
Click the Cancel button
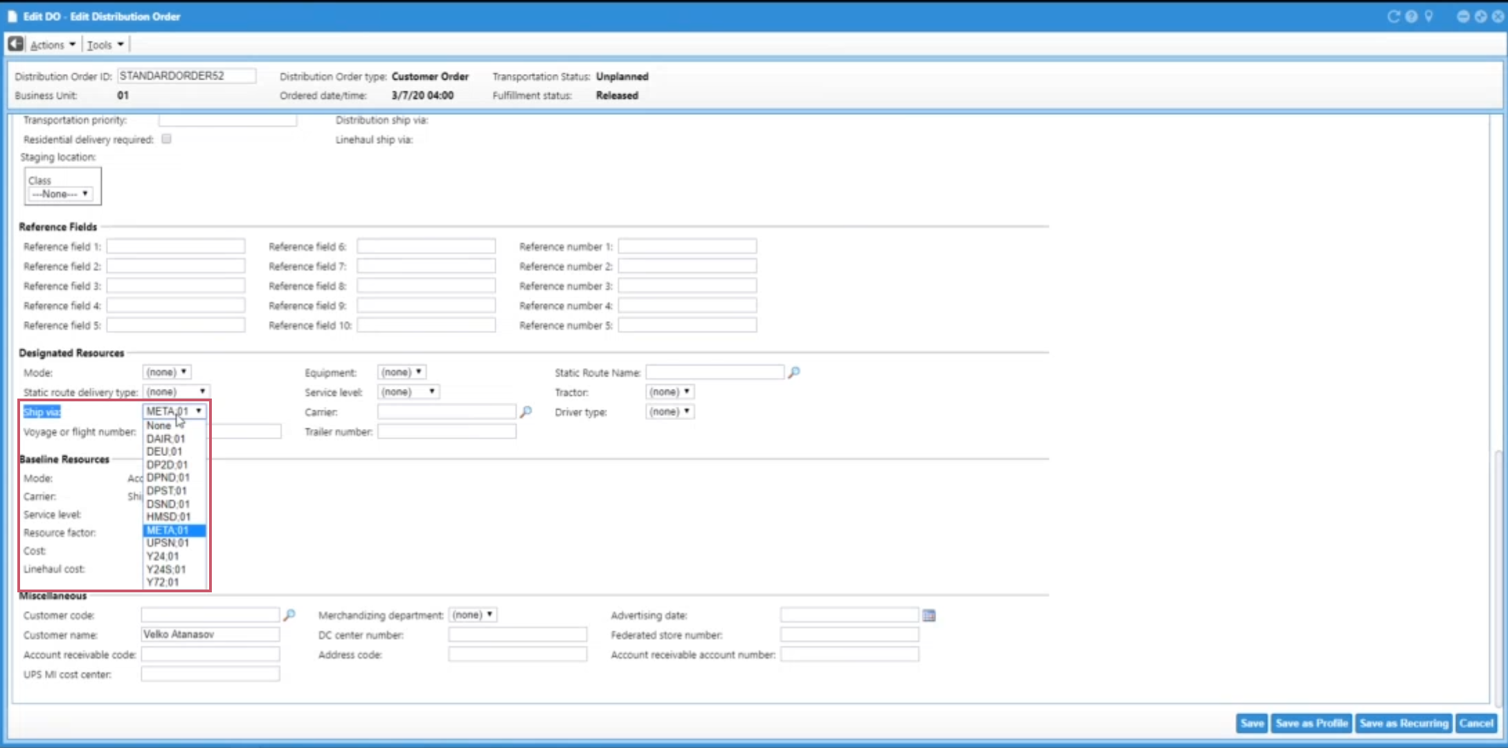[x=1476, y=723]
